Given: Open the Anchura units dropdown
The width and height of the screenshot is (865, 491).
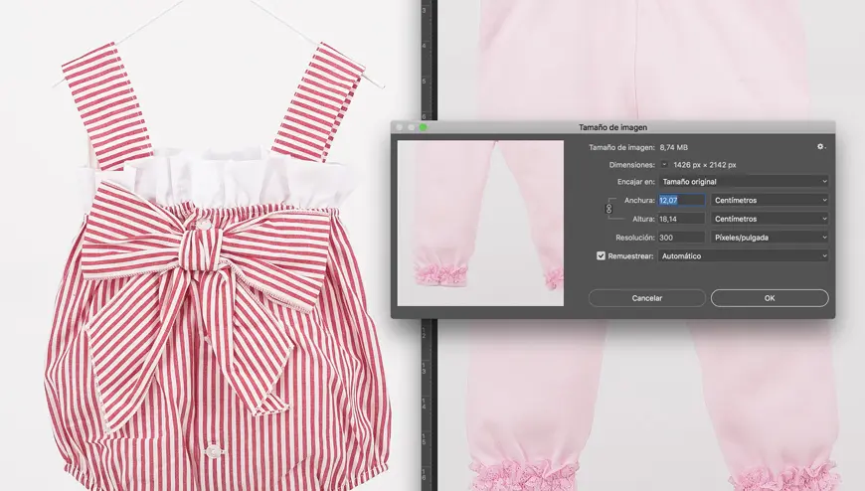Looking at the screenshot, I should click(x=770, y=200).
